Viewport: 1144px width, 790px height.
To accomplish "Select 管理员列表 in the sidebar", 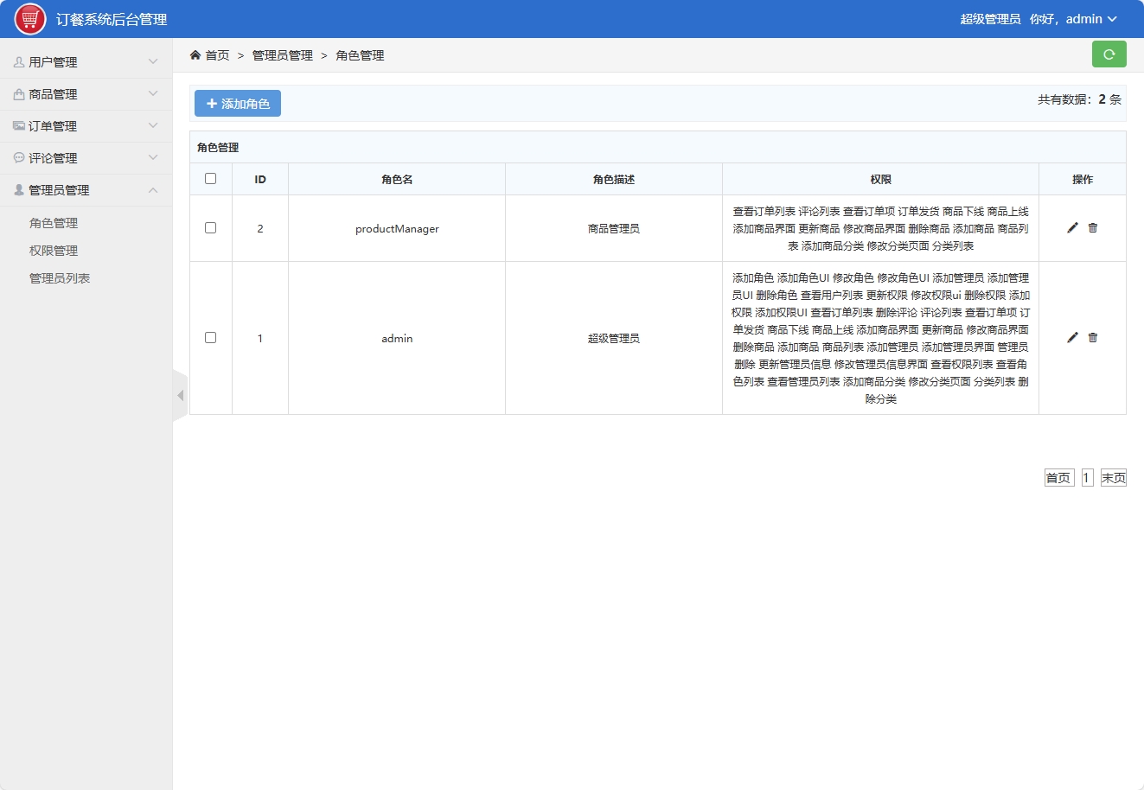I will (x=60, y=277).
